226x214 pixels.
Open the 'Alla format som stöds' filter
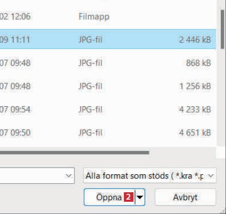click(x=150, y=176)
